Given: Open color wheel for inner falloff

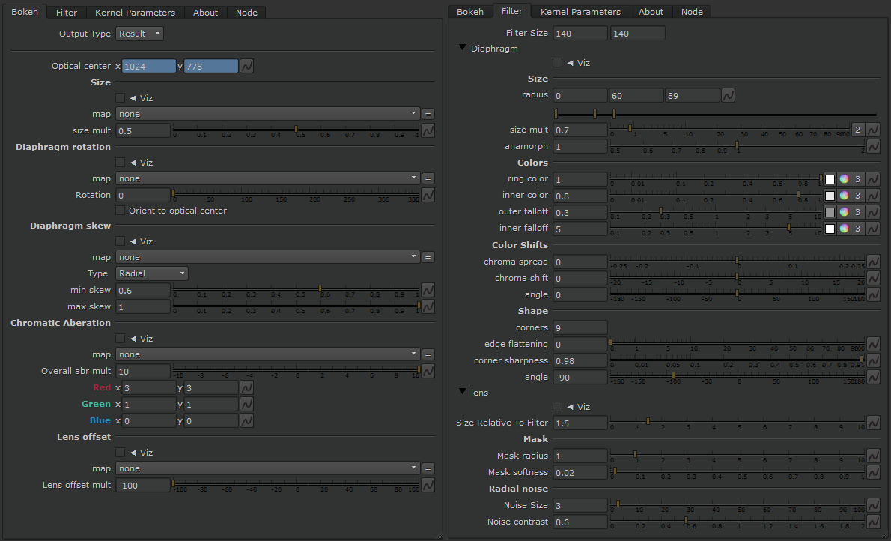Looking at the screenshot, I should [x=844, y=229].
